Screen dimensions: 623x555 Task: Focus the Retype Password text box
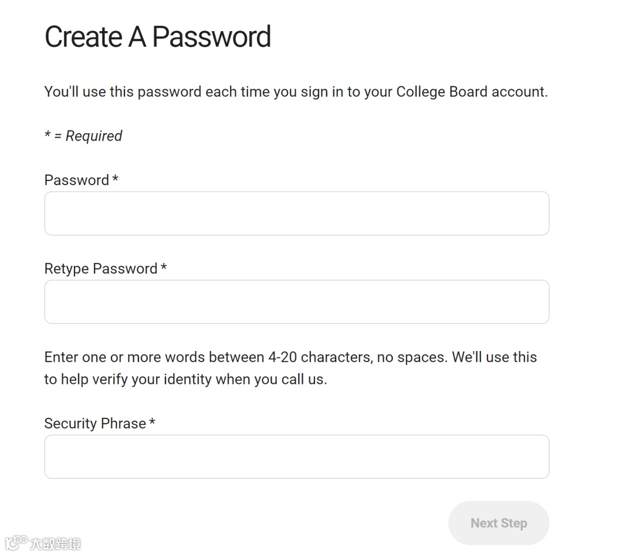(297, 302)
